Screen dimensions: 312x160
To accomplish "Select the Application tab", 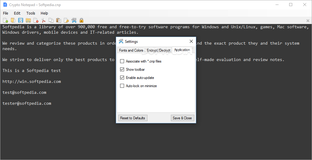I will (x=182, y=50).
